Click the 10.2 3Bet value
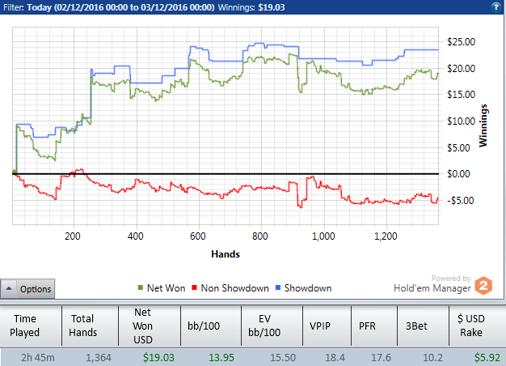The image size is (506, 366). click(x=432, y=358)
